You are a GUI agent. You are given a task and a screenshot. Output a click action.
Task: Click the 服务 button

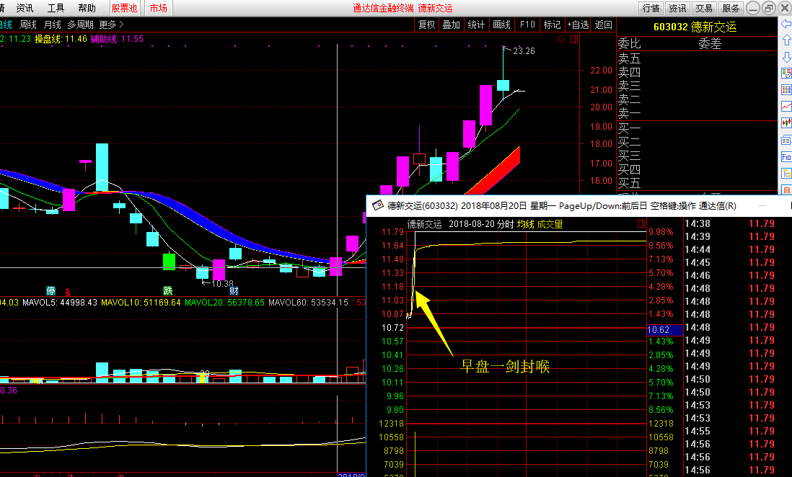[731, 8]
